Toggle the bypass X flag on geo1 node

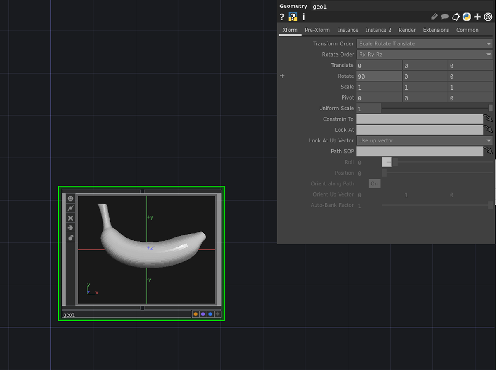pyautogui.click(x=70, y=218)
